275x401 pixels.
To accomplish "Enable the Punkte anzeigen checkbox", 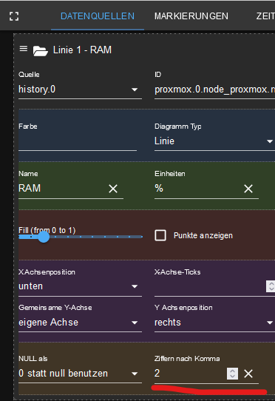I will 160,235.
